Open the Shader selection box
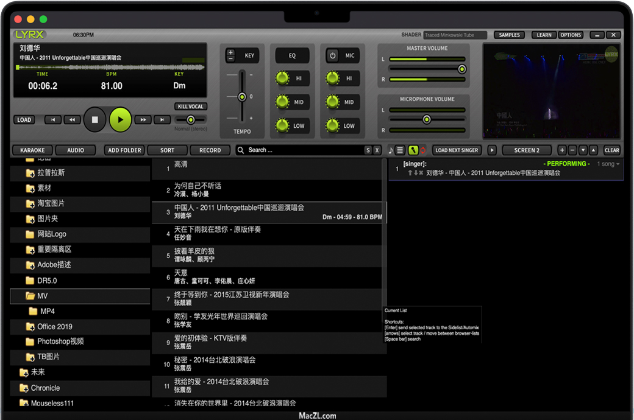The image size is (634, 420). (455, 35)
